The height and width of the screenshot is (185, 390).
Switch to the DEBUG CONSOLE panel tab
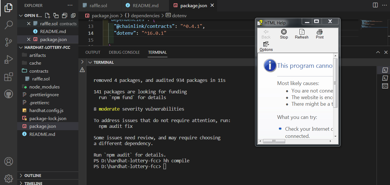124,52
